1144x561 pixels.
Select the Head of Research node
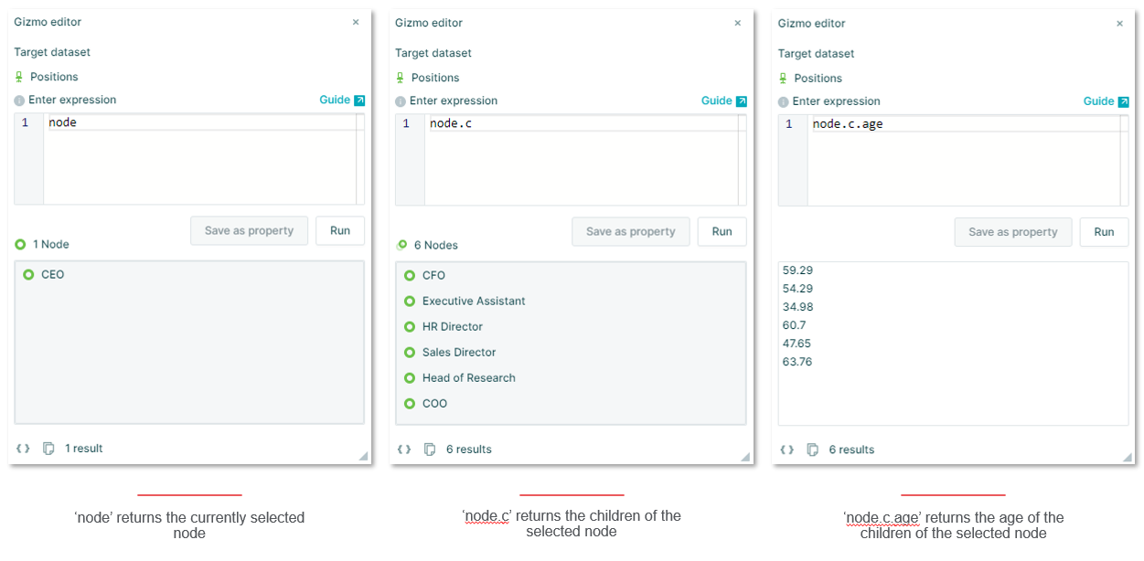[x=460, y=377]
